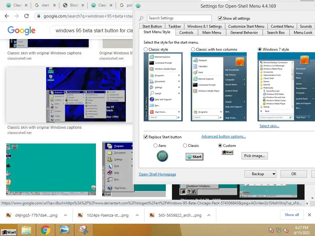
Task: Click the Classic Start button preview
Action: (x=194, y=157)
